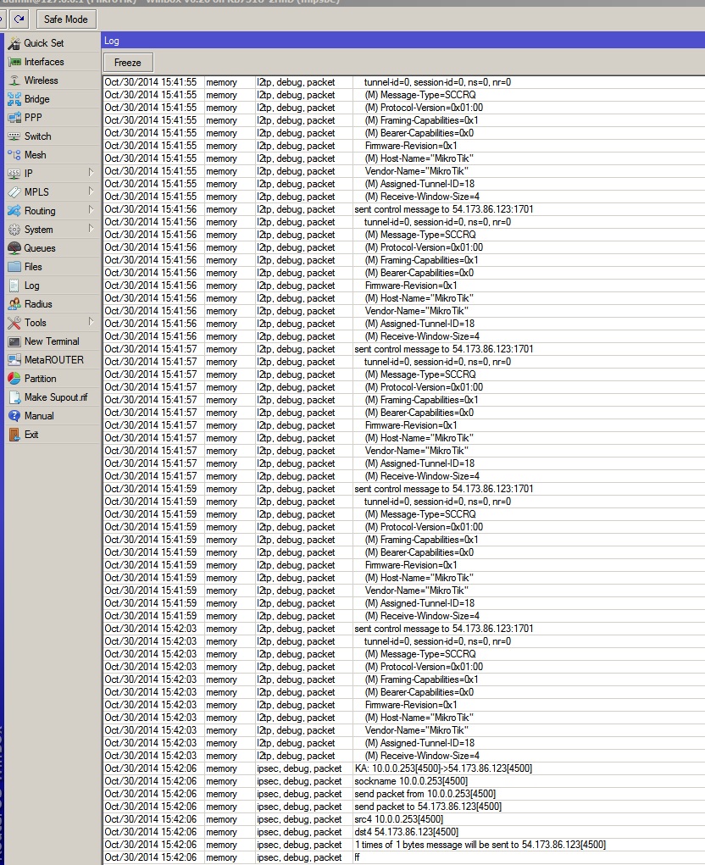Open the Interfaces menu item
Screen dimensions: 705x865
point(53,62)
